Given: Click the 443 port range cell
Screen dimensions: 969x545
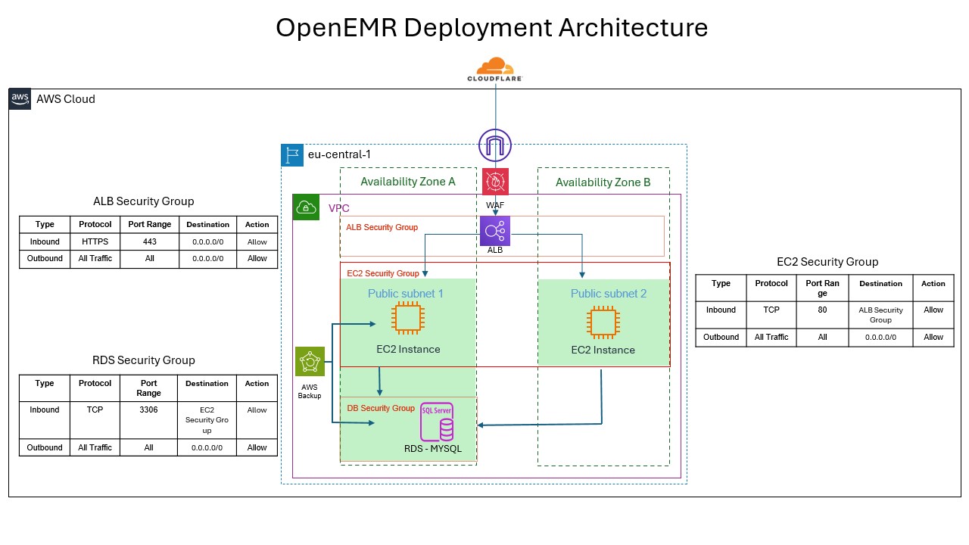Looking at the screenshot, I should click(x=150, y=241).
